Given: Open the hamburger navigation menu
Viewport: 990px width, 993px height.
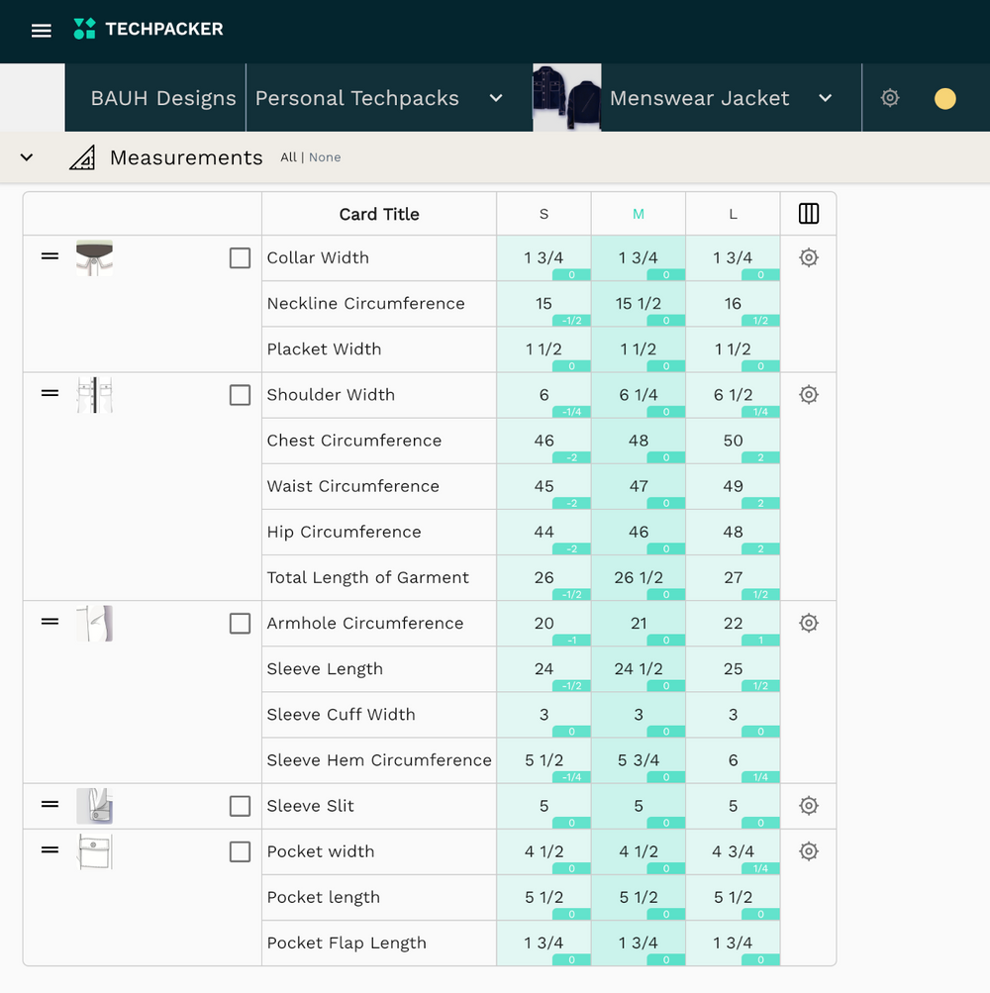Looking at the screenshot, I should [x=41, y=31].
